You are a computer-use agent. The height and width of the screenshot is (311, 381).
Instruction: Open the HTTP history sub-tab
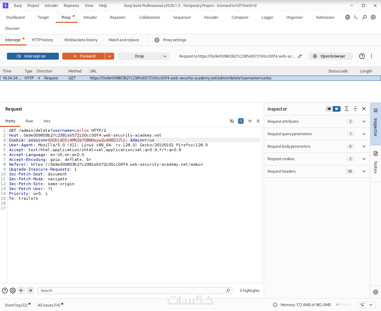42,40
